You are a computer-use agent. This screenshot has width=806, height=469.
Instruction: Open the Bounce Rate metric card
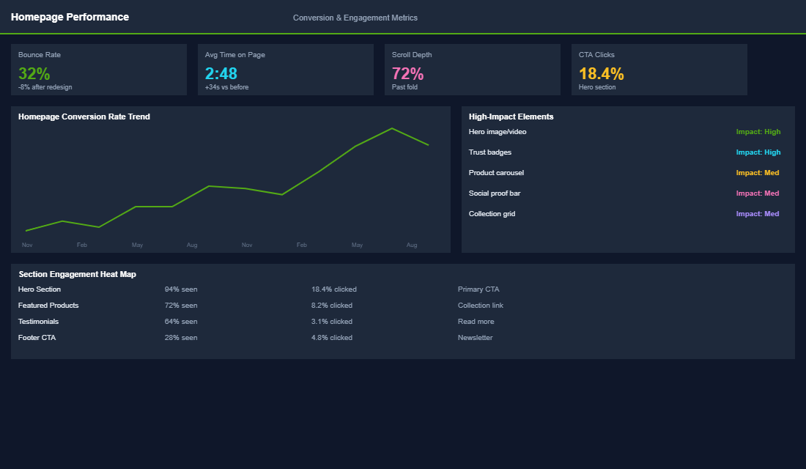point(99,70)
